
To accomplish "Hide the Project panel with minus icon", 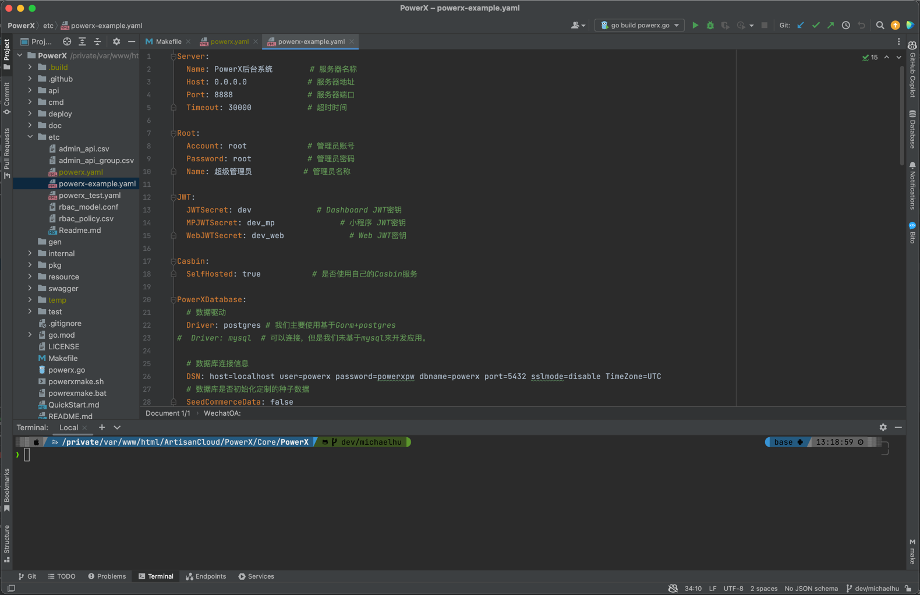I will click(132, 41).
